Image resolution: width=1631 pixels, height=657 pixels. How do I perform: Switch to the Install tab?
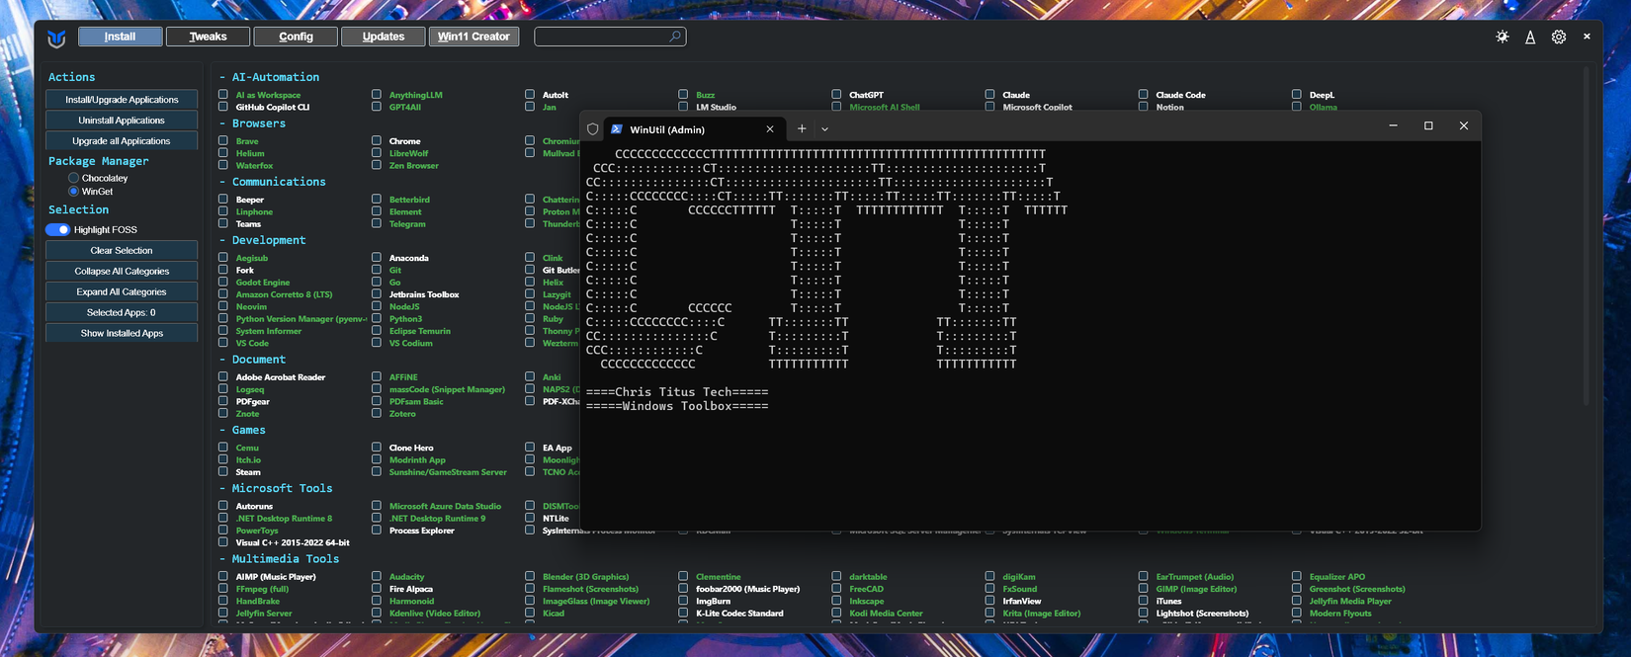click(120, 37)
